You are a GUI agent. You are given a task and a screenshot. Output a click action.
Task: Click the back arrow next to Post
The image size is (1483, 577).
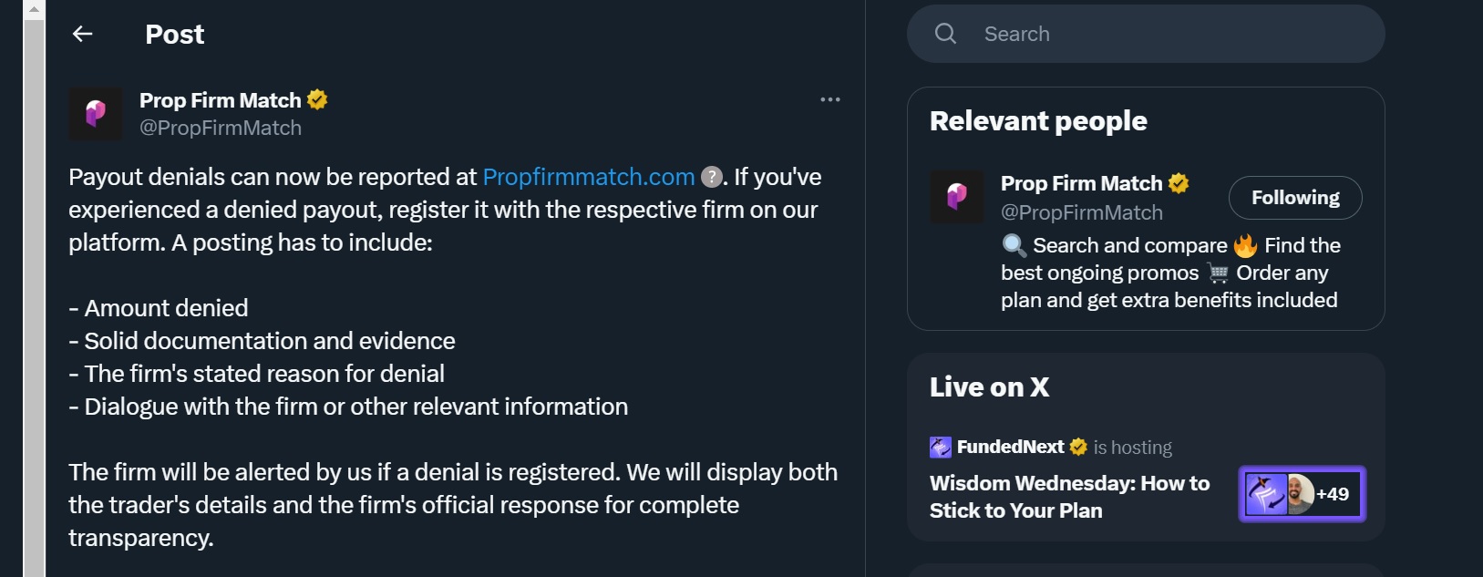click(83, 35)
